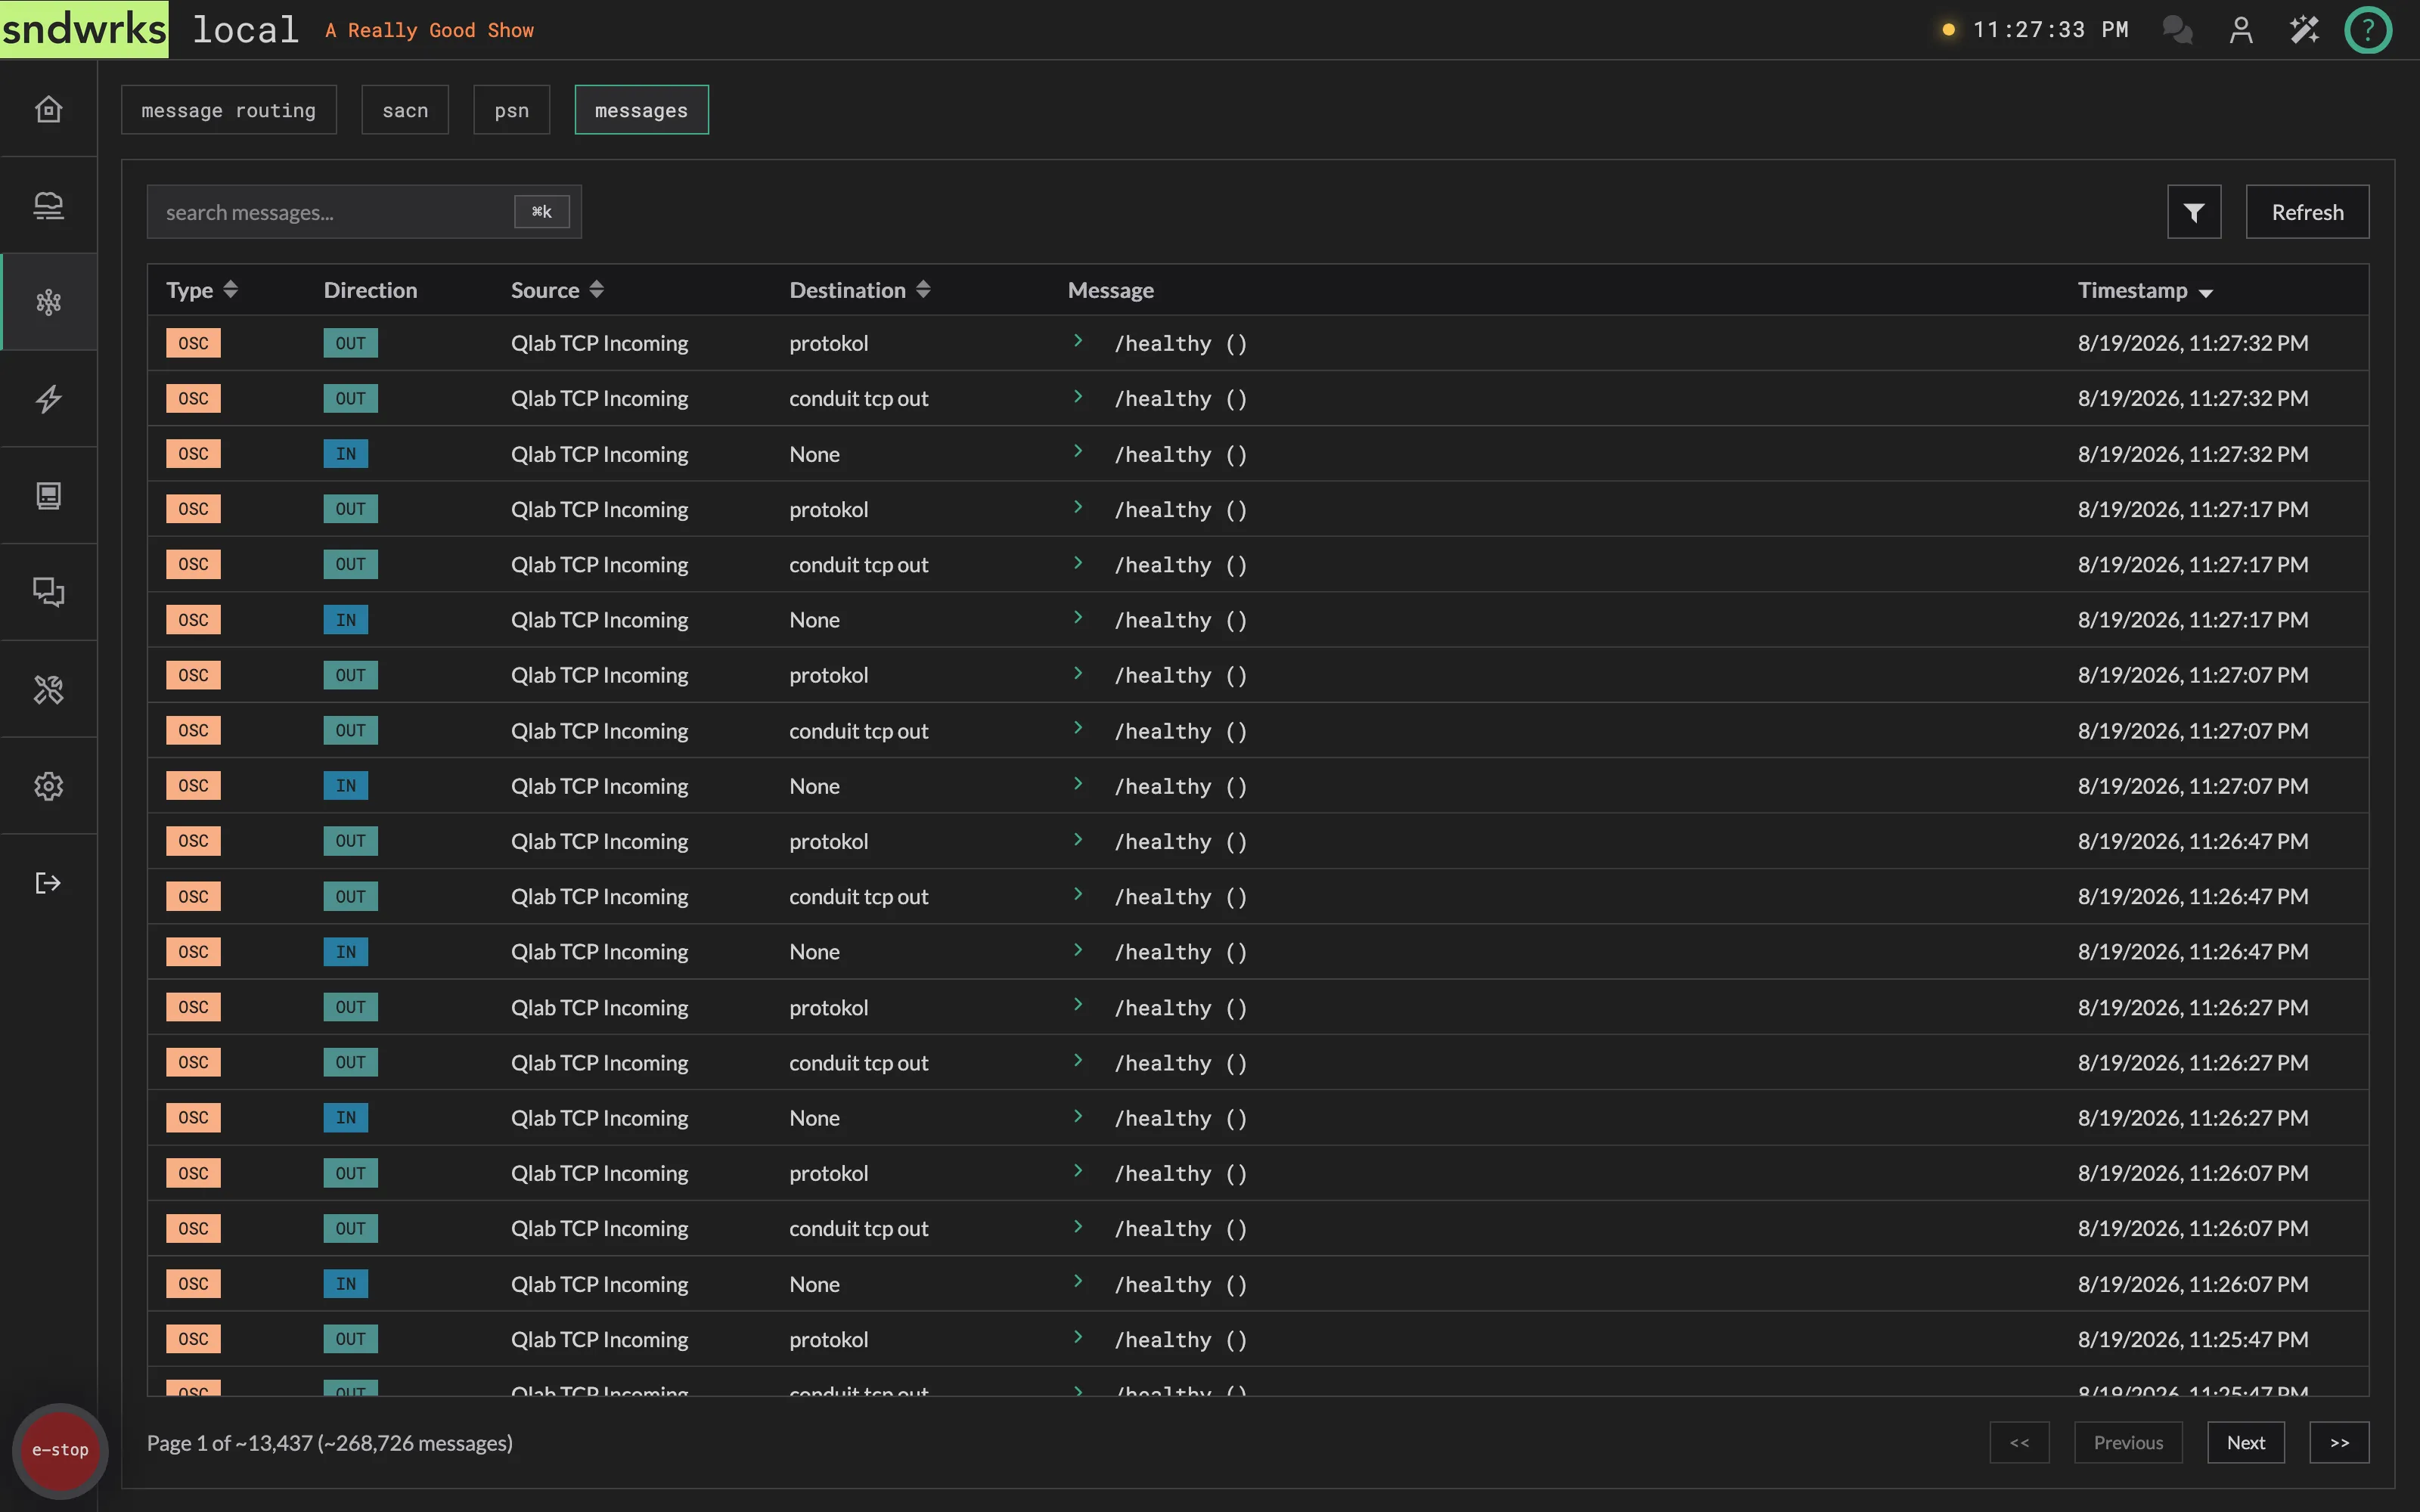Open the user profile icon
The width and height of the screenshot is (2420, 1512).
2241,30
